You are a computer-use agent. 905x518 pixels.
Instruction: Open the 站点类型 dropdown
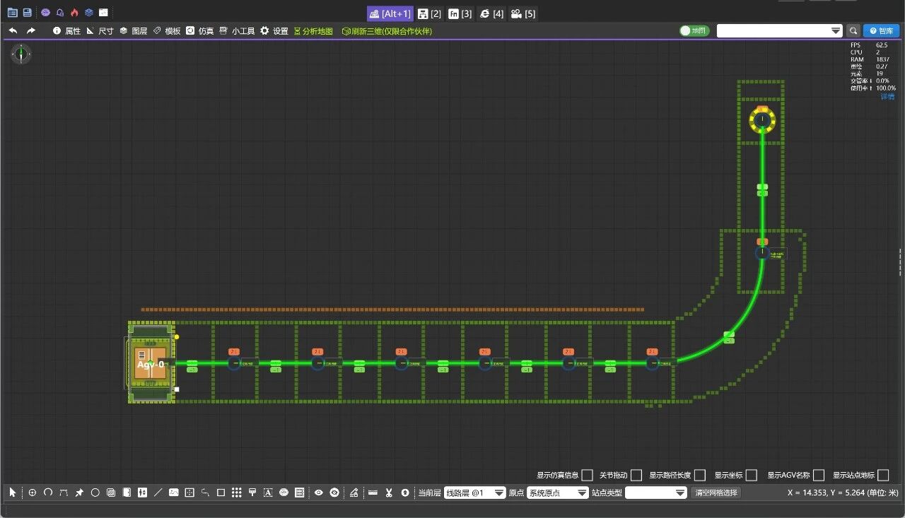point(655,493)
